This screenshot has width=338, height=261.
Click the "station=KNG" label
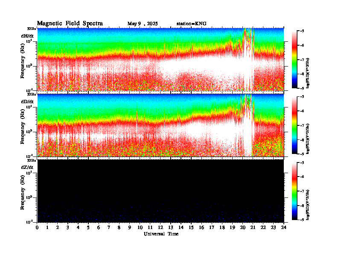tap(191, 24)
